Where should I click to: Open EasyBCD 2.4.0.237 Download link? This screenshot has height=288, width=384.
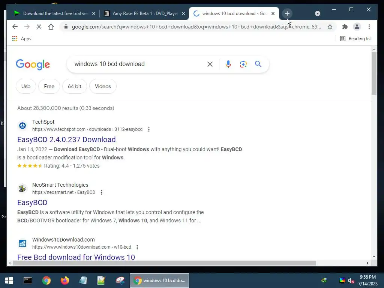click(66, 139)
